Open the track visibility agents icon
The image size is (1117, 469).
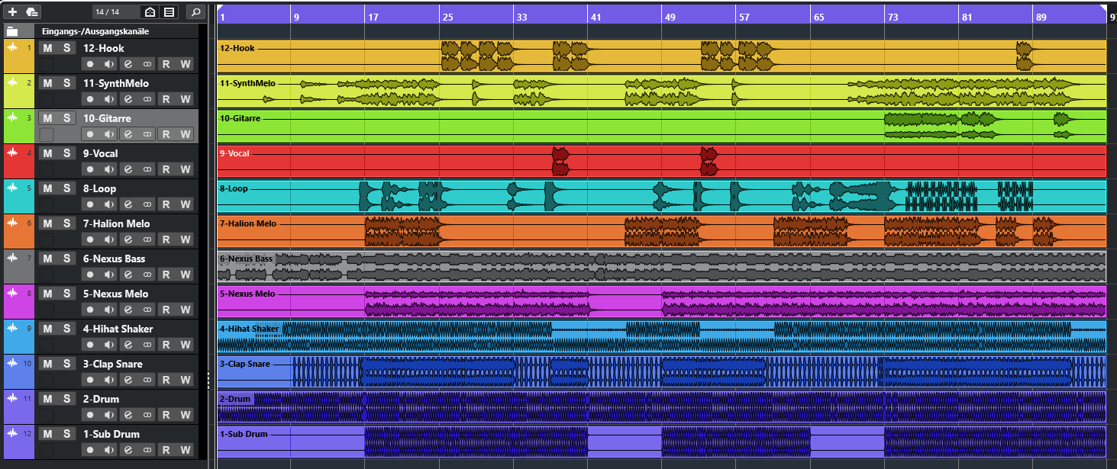coord(150,12)
